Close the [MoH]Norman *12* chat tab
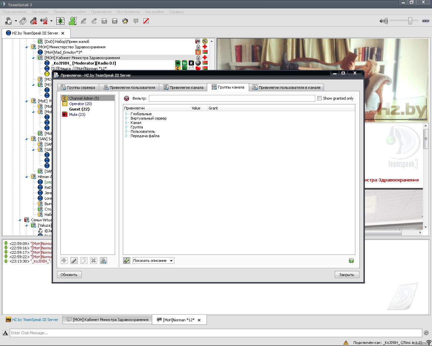 pos(199,320)
